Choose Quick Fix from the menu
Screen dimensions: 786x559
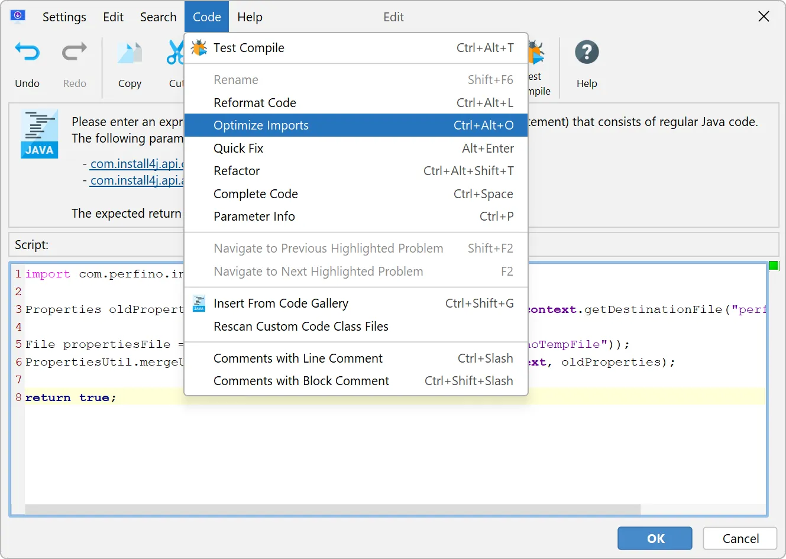[356, 148]
